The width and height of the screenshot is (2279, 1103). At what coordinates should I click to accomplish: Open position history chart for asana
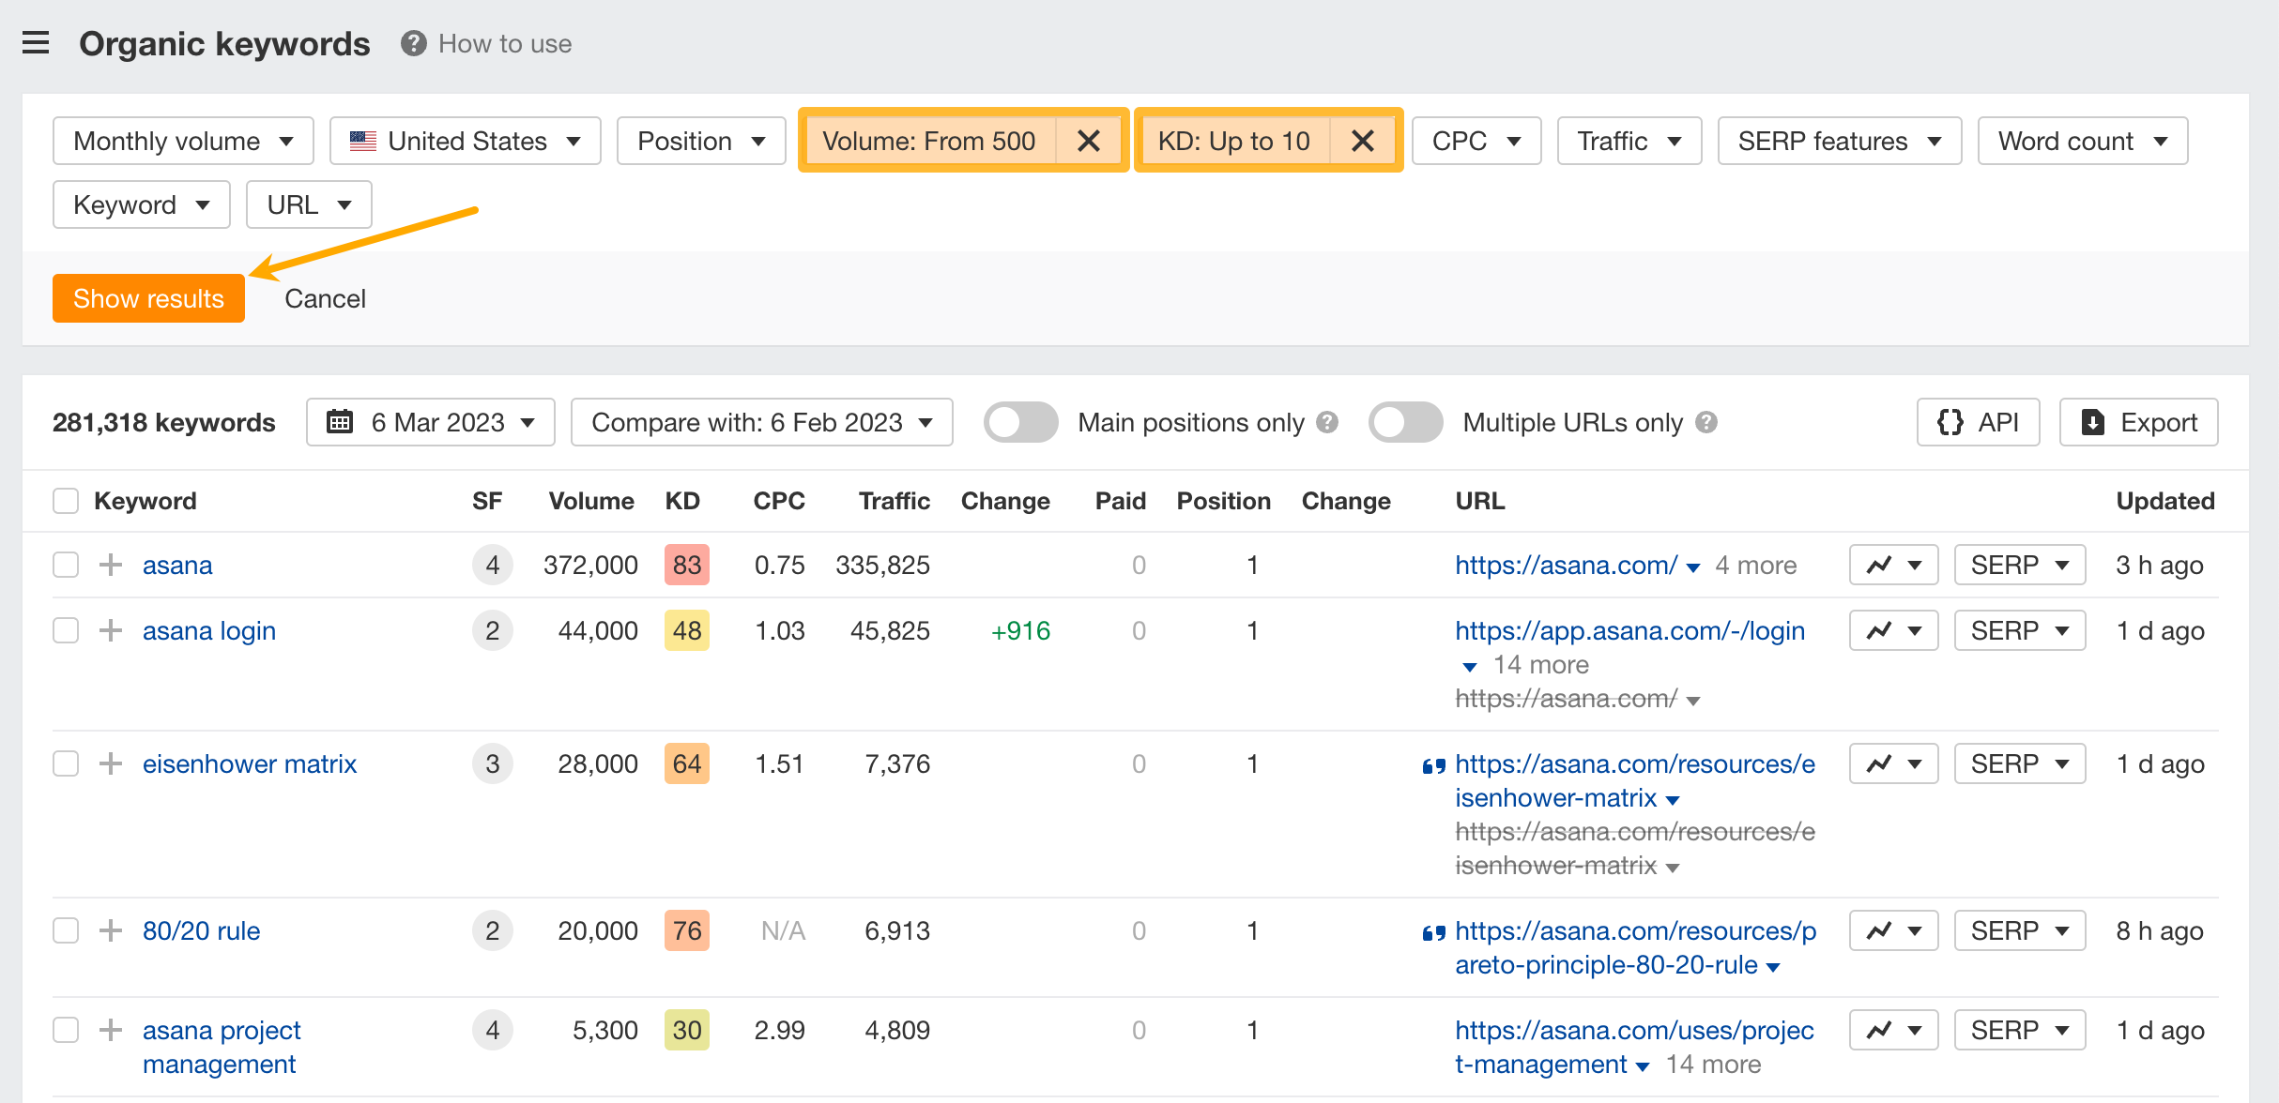point(1893,565)
